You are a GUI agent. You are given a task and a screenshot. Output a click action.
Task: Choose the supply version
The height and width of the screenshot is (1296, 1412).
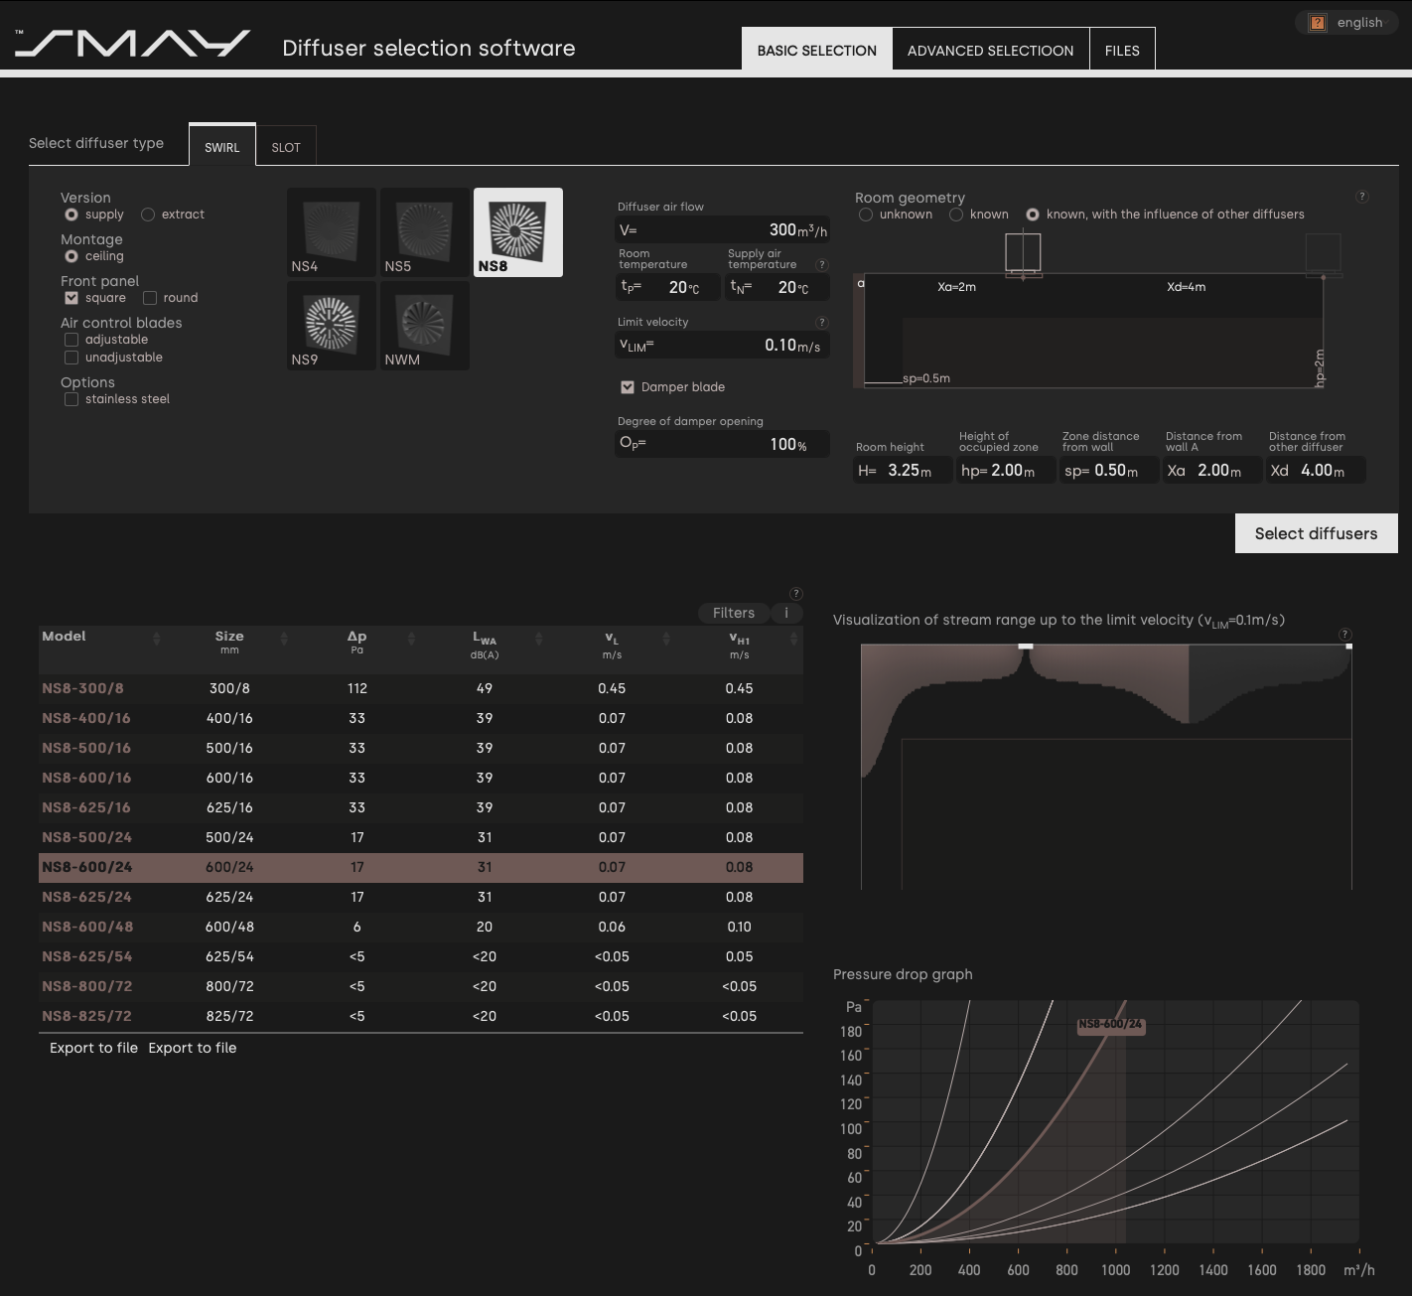(x=71, y=215)
